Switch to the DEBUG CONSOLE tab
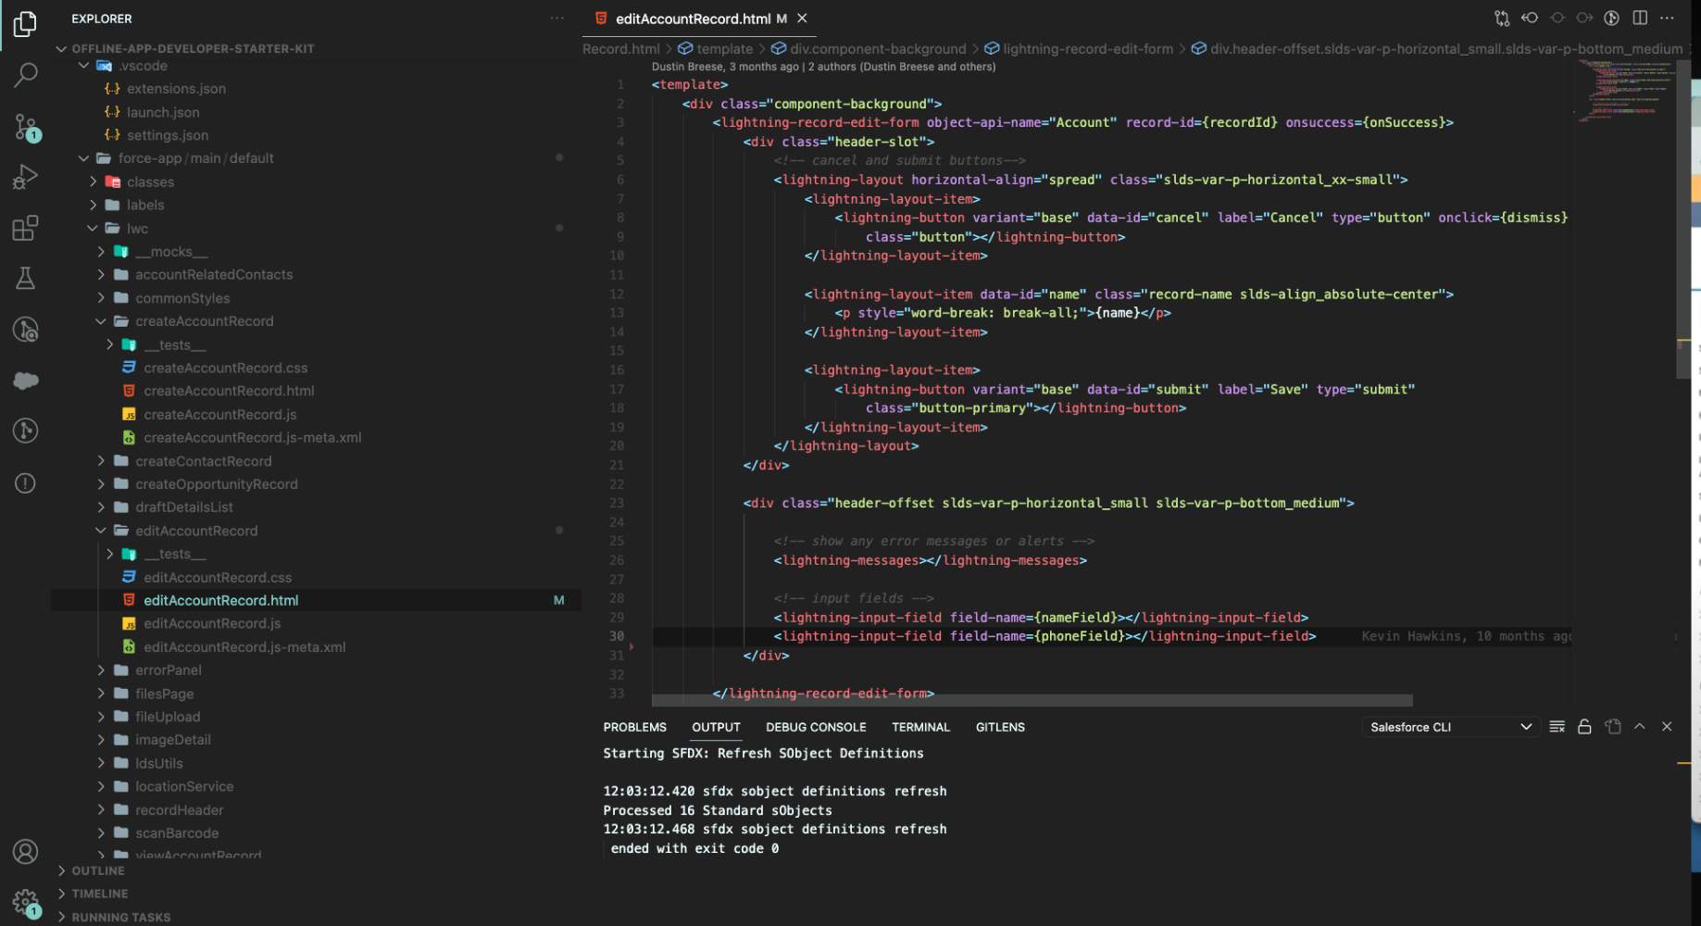The height and width of the screenshot is (926, 1701). [x=816, y=727]
